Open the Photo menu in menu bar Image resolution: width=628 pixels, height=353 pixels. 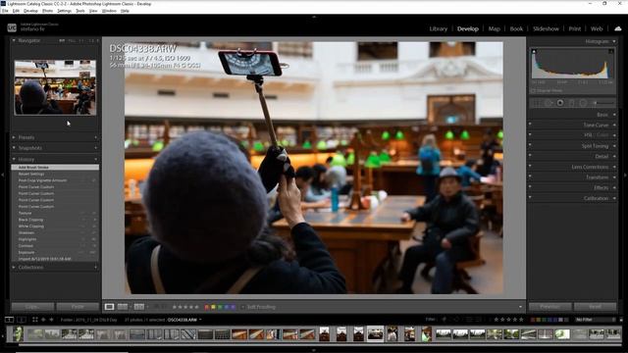(x=48, y=11)
